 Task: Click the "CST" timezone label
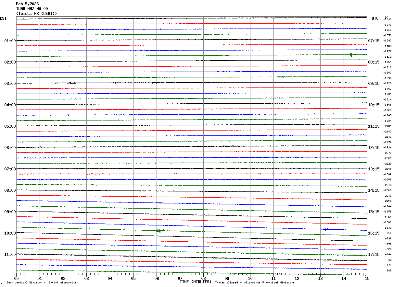coord(3,18)
